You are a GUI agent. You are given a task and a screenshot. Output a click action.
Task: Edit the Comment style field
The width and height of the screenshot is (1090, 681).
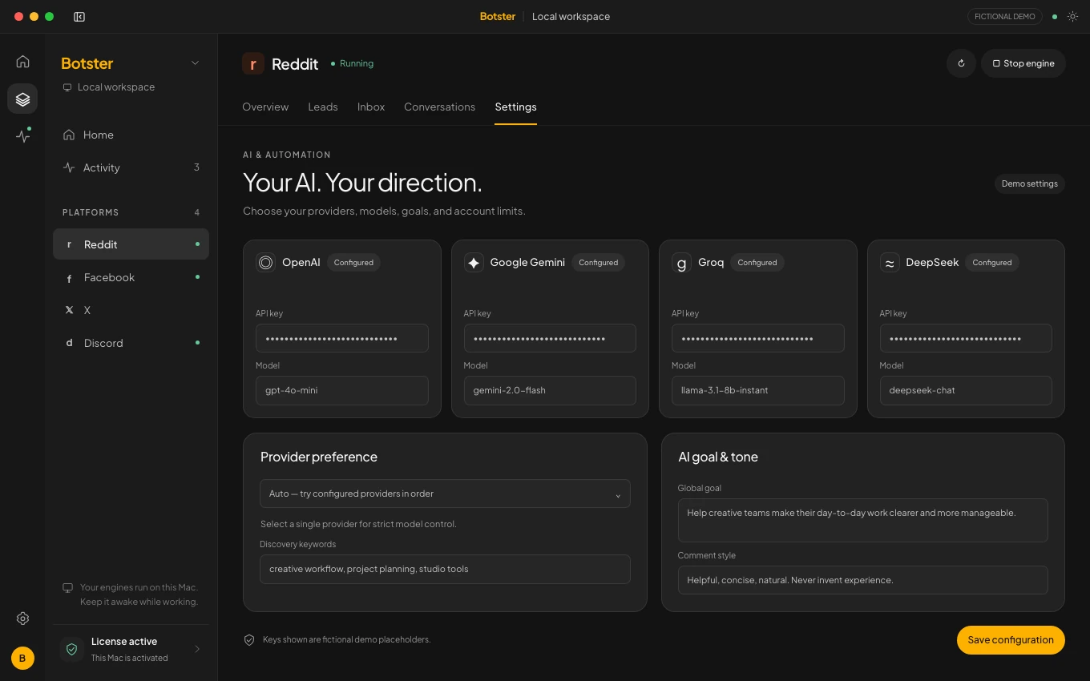click(x=863, y=580)
